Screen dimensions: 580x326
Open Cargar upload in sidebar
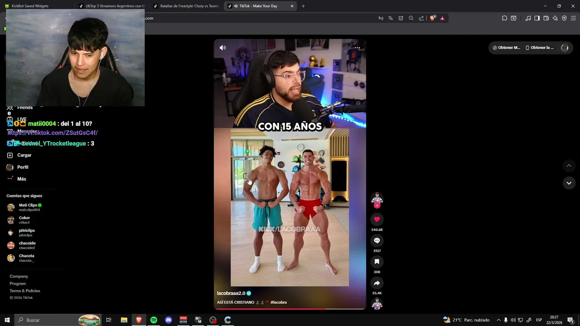coord(19,155)
